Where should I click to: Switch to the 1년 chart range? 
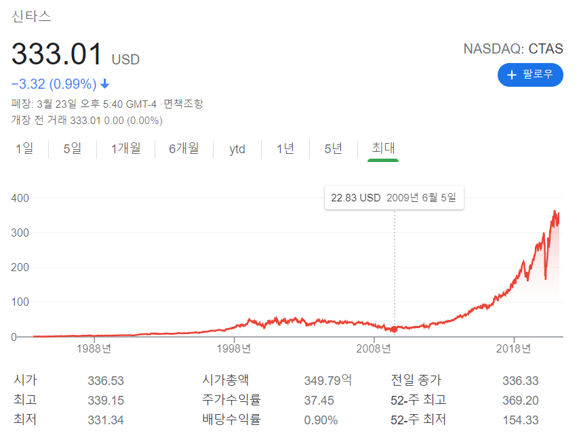pos(285,149)
